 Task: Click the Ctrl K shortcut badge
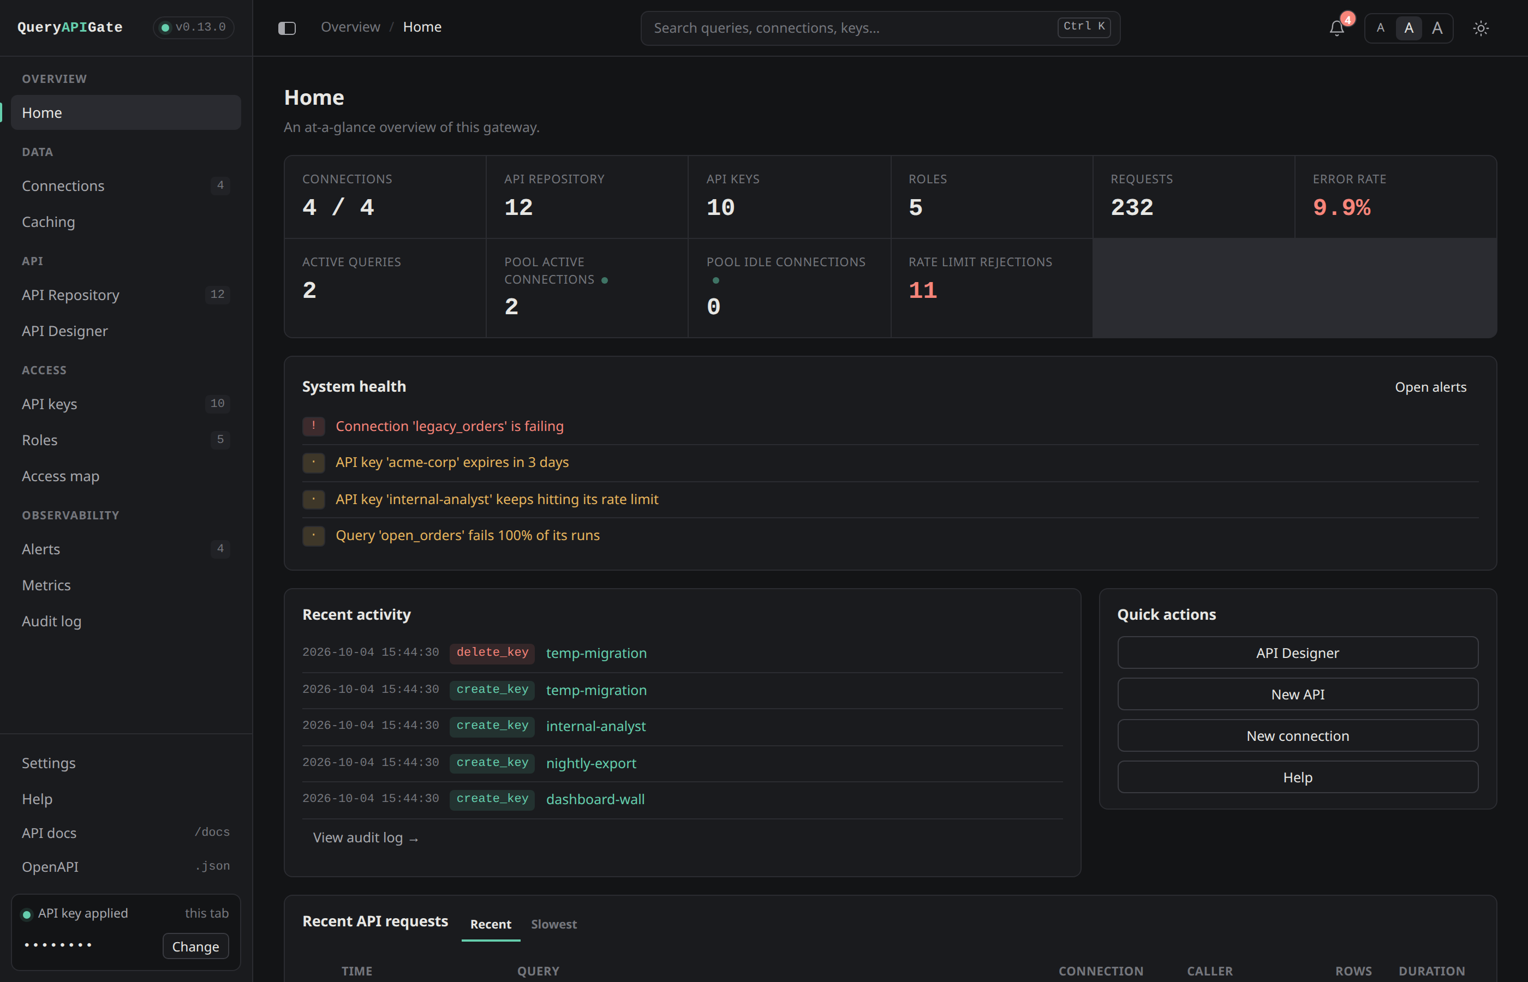click(x=1083, y=27)
